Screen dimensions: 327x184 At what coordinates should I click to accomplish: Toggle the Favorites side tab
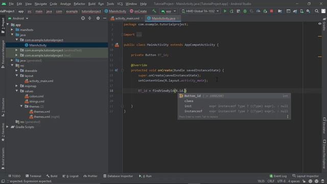[3, 132]
